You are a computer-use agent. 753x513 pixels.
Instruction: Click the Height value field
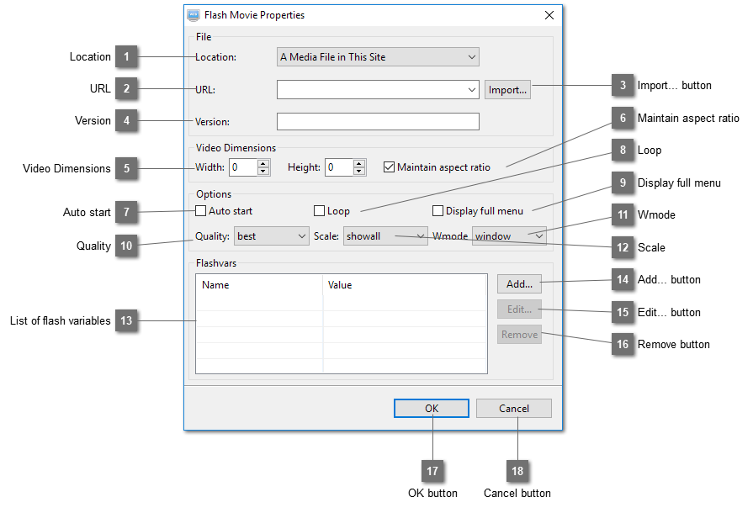[x=340, y=167]
